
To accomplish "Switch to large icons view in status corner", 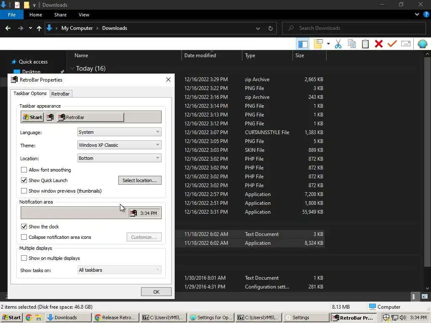I will coord(425,297).
